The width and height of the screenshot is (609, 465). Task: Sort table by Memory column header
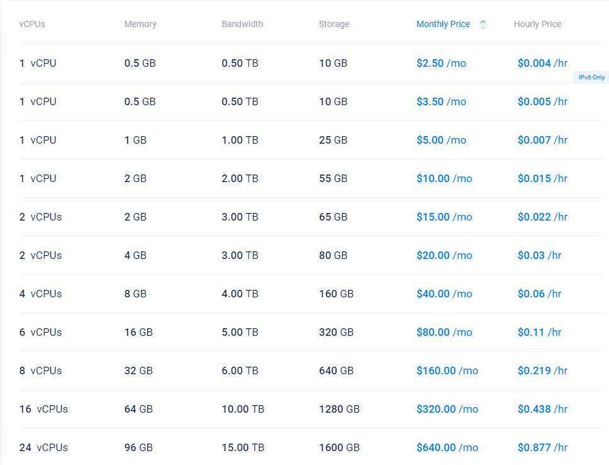(x=140, y=25)
